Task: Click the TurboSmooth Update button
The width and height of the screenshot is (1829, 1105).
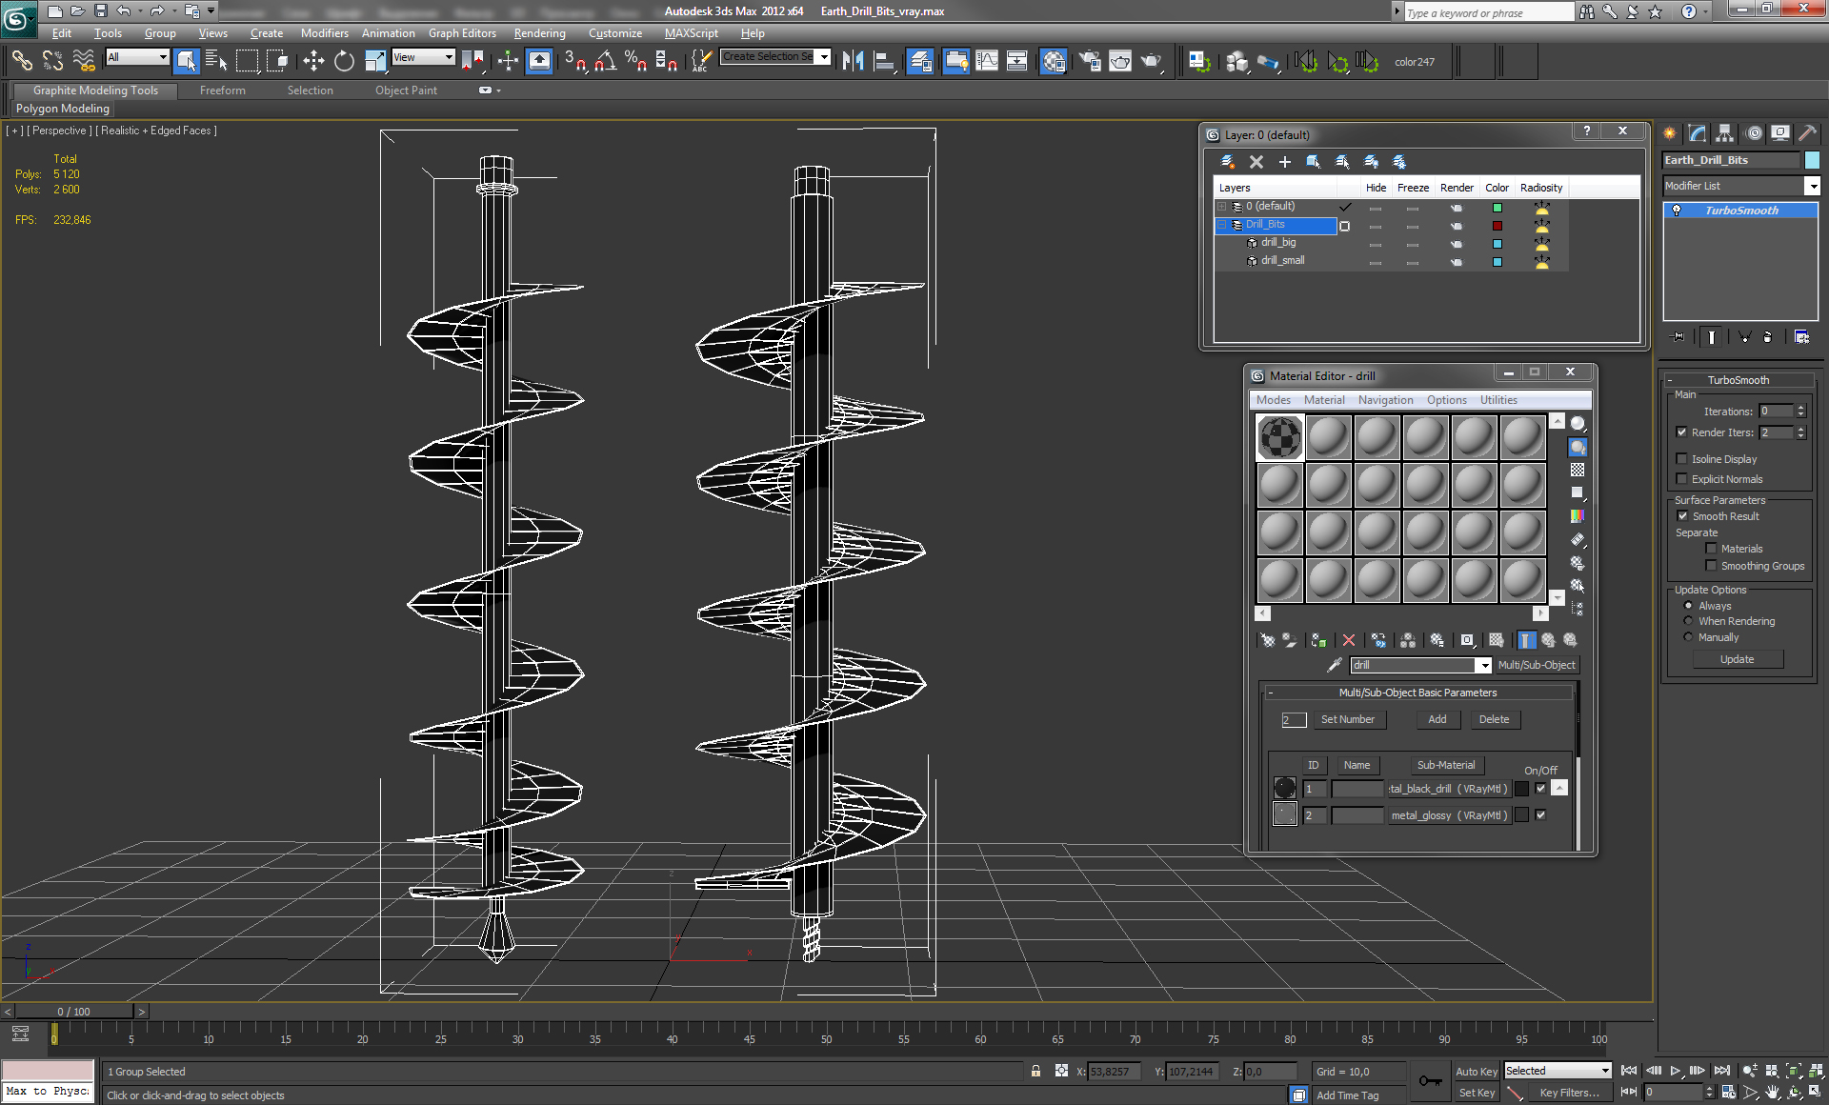Action: pos(1737,659)
